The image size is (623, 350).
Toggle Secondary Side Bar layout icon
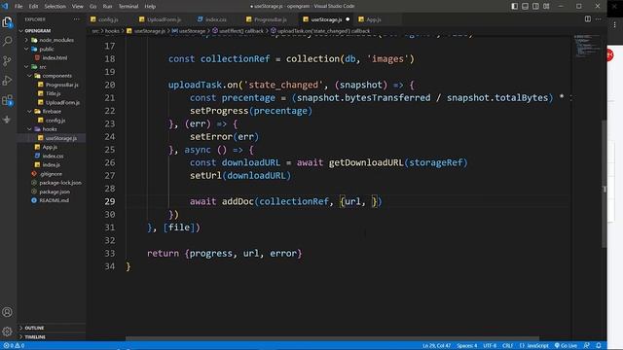(x=535, y=6)
